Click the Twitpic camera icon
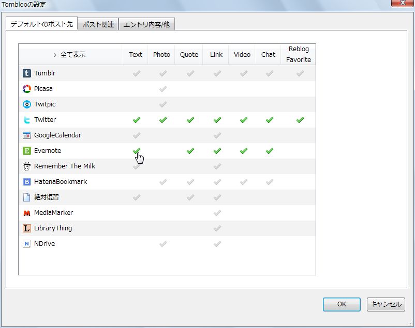Viewport: 415px width, 328px height. [27, 104]
